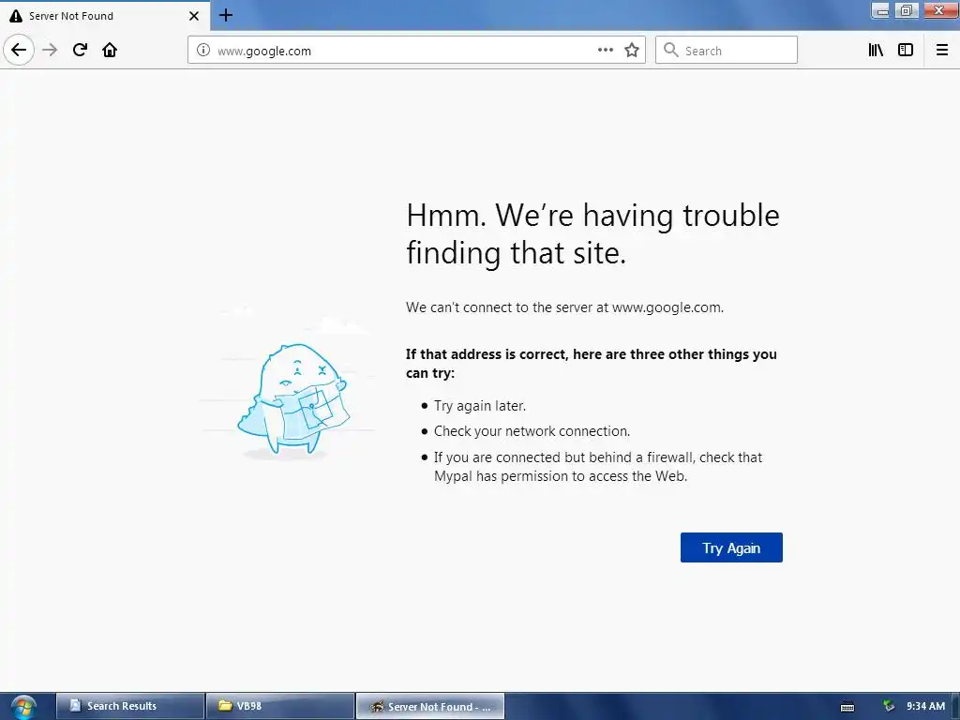Image resolution: width=960 pixels, height=720 pixels.
Task: Reload the current page
Action: click(x=80, y=50)
